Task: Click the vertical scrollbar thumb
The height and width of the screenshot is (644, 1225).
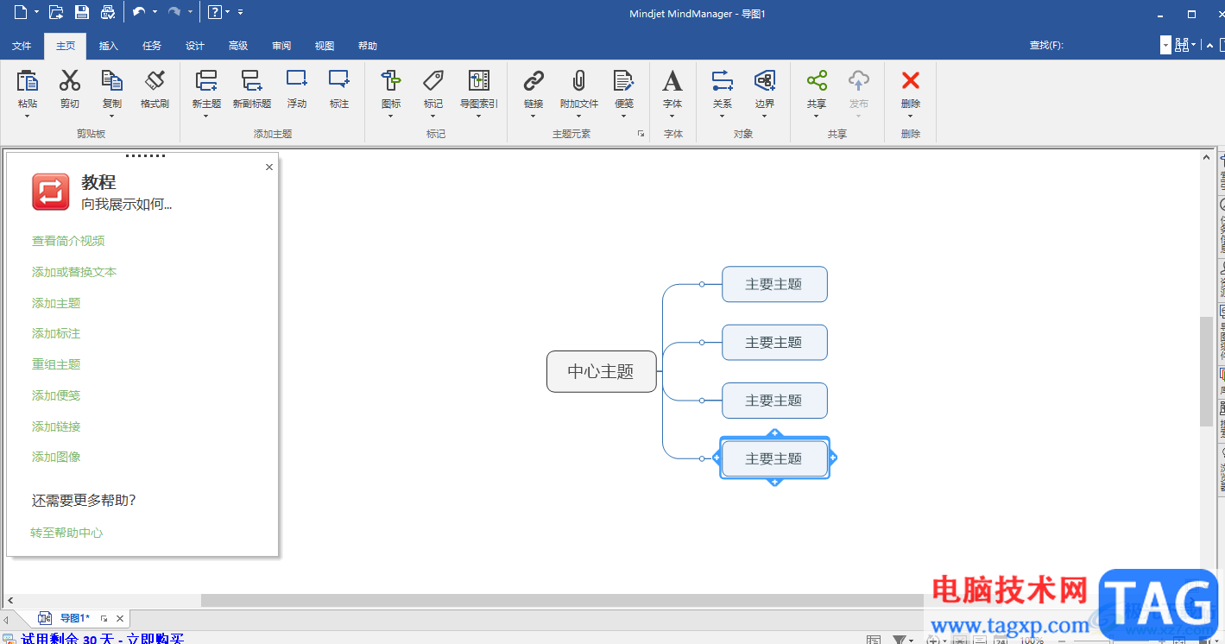Action: [x=1206, y=371]
